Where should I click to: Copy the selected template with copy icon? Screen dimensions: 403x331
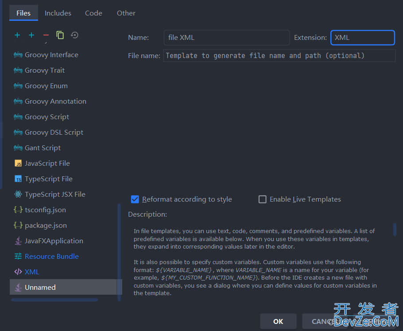point(60,35)
